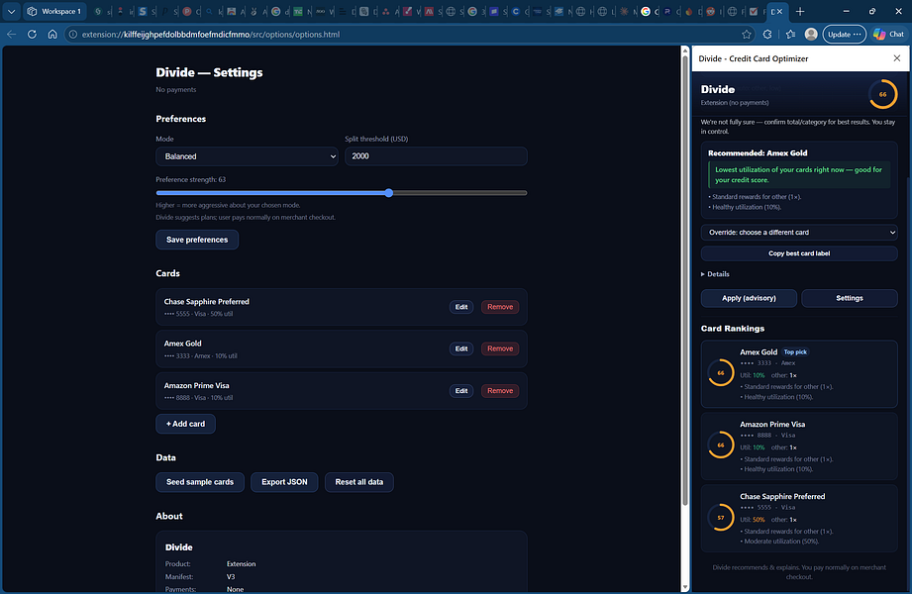Close the Divide side panel
912x594 pixels.
(x=896, y=58)
